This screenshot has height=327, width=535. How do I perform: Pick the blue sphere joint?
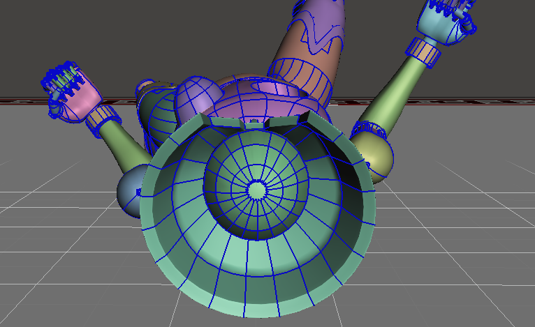point(130,191)
